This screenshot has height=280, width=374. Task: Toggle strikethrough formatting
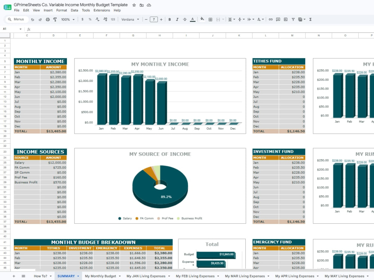pyautogui.click(x=185, y=19)
